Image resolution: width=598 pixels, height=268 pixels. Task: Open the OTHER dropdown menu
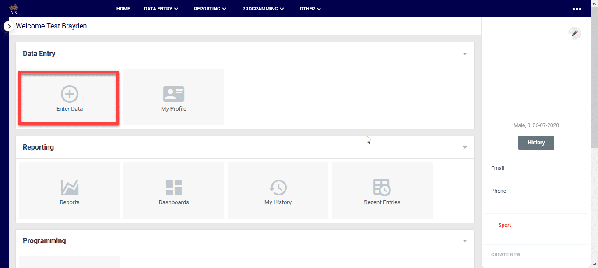[310, 9]
